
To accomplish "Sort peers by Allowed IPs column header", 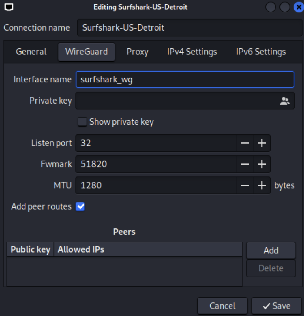I will click(x=81, y=249).
